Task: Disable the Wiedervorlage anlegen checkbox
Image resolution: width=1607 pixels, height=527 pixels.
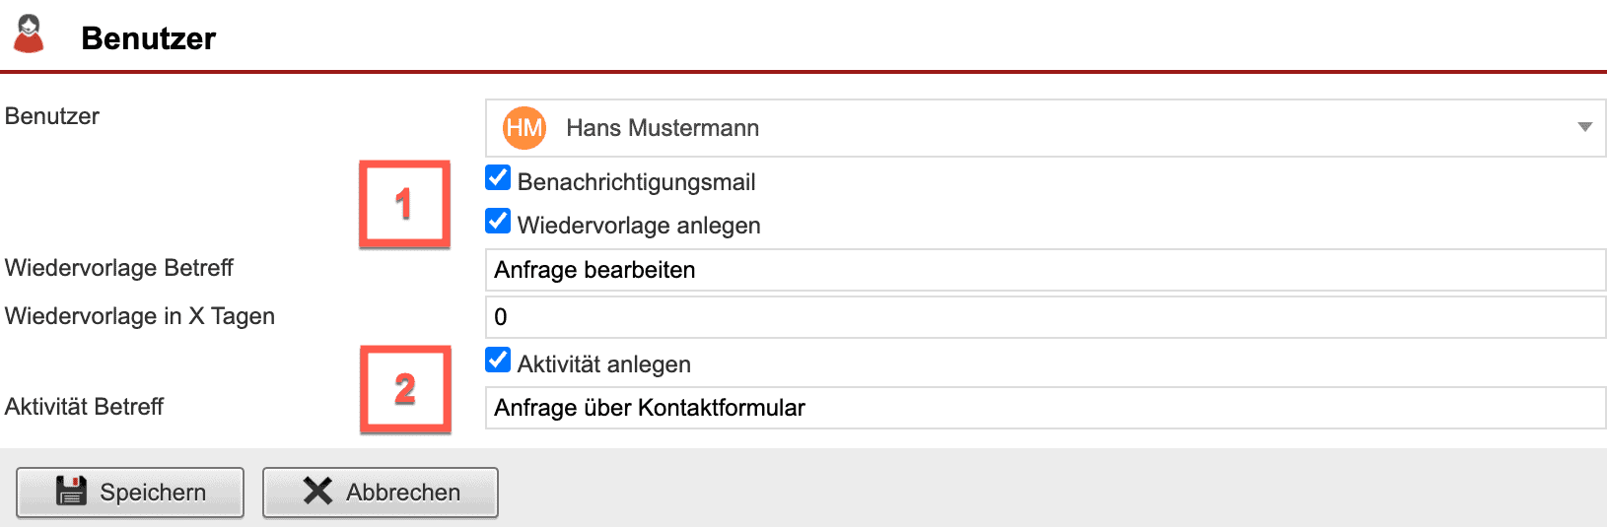Action: click(498, 222)
